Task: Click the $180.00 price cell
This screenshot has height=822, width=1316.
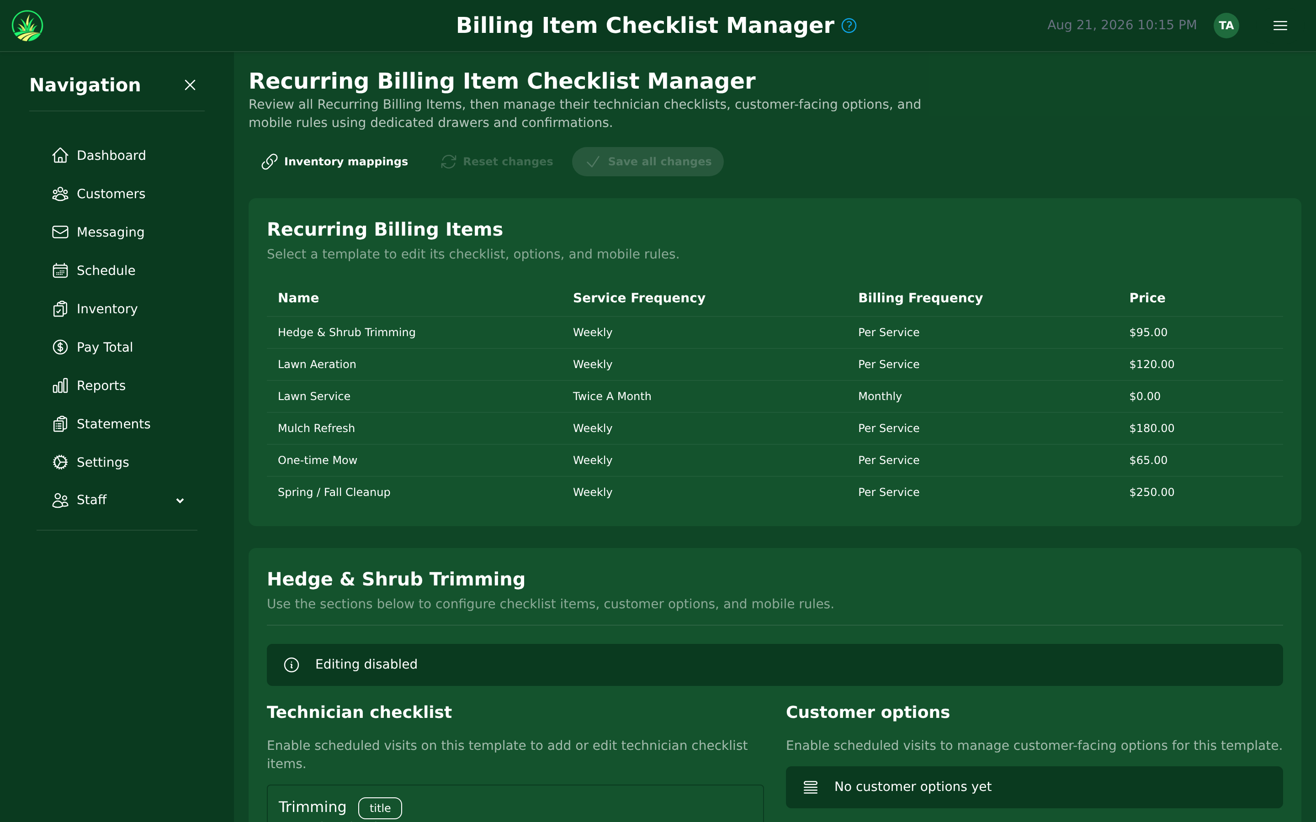Action: tap(1152, 428)
